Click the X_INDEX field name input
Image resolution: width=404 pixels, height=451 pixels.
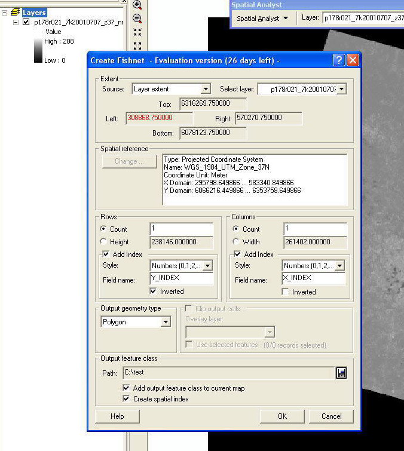[314, 278]
